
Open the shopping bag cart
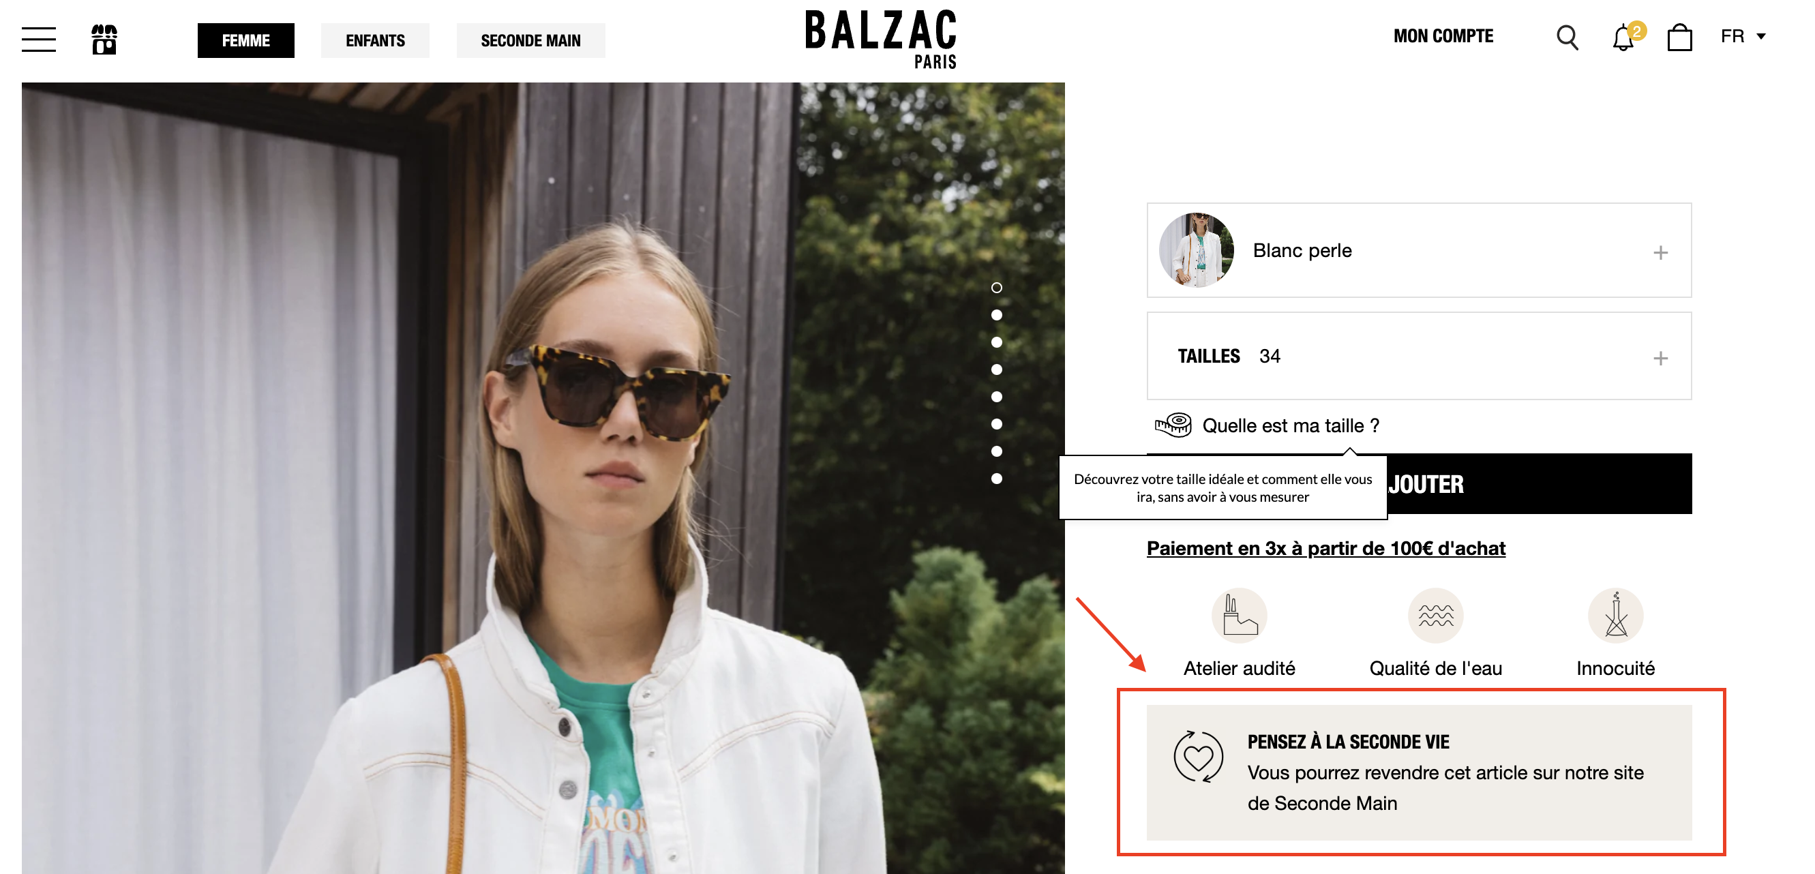click(x=1680, y=37)
